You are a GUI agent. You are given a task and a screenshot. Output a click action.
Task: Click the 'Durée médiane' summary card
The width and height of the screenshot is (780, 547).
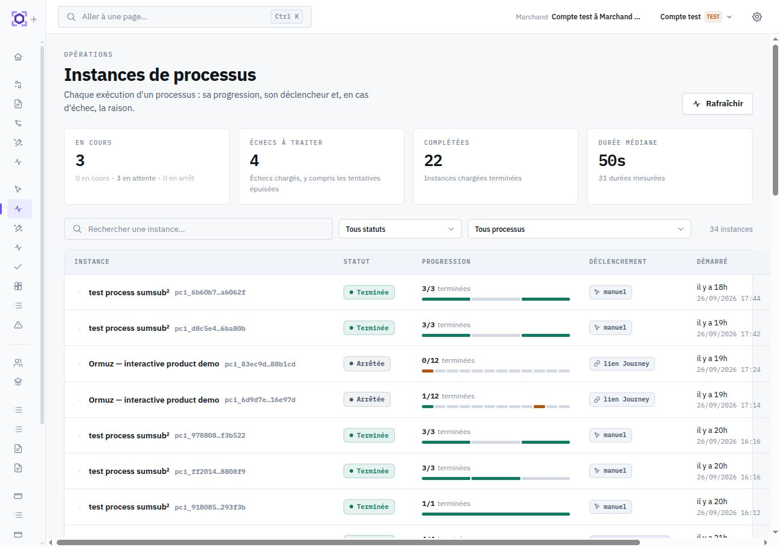670,166
